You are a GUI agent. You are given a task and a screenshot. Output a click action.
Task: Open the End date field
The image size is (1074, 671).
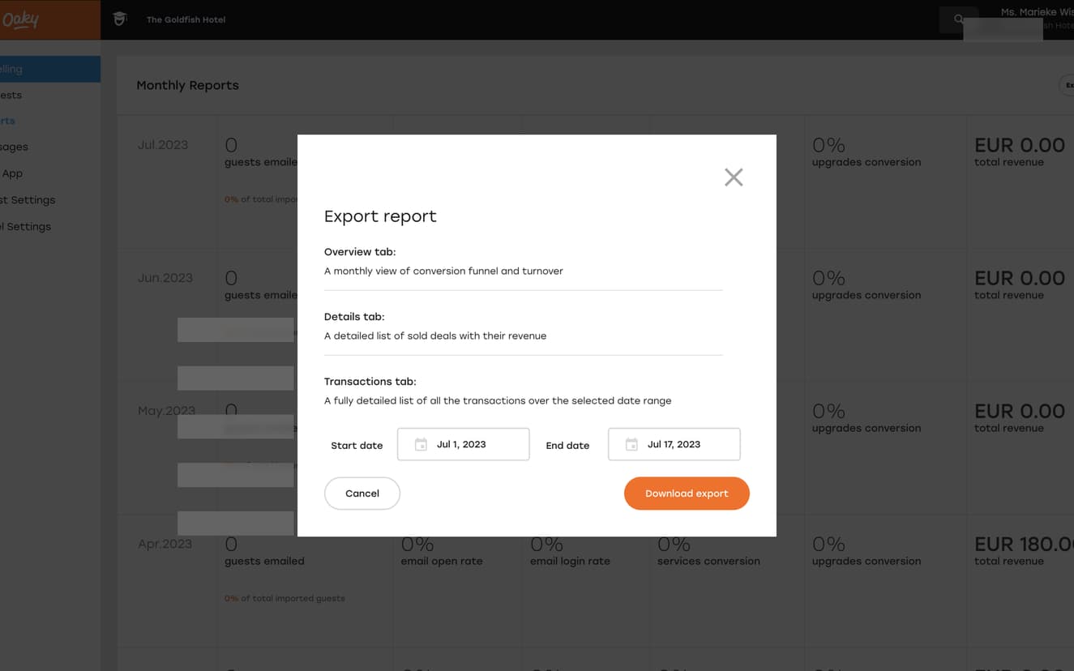[x=674, y=444]
